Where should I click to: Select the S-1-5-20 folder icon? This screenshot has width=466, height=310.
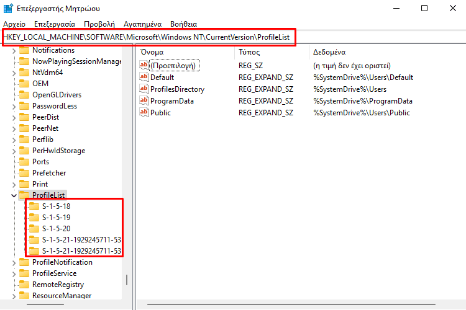34,228
